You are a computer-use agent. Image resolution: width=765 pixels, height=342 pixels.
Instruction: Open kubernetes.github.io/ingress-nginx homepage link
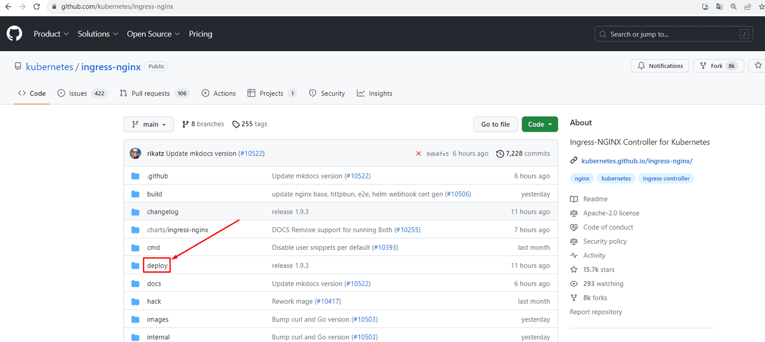tap(637, 161)
